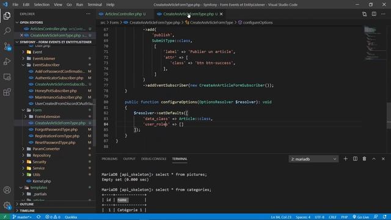This screenshot has height=220, width=391.
Task: Open the File menu
Action: coord(15,4)
